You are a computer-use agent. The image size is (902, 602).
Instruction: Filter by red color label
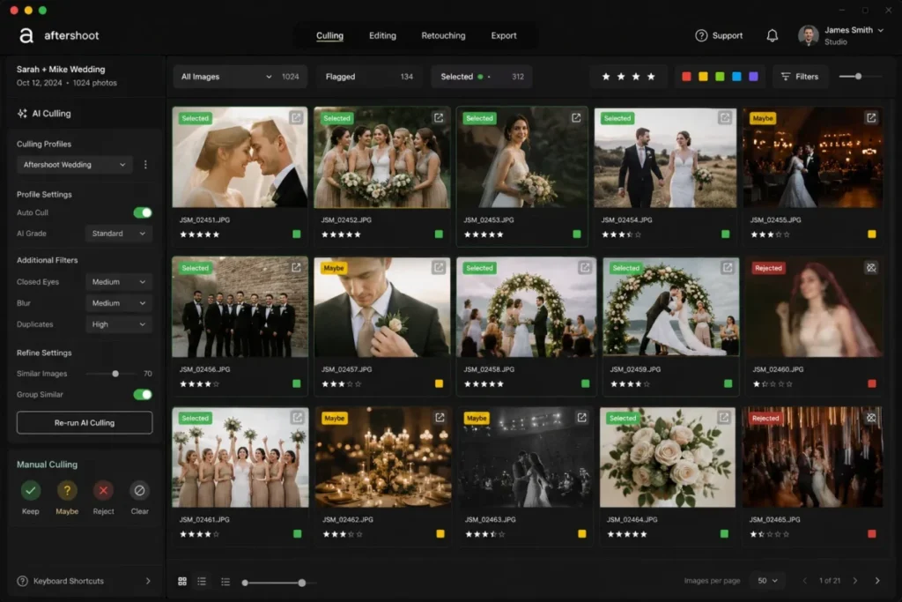click(686, 77)
